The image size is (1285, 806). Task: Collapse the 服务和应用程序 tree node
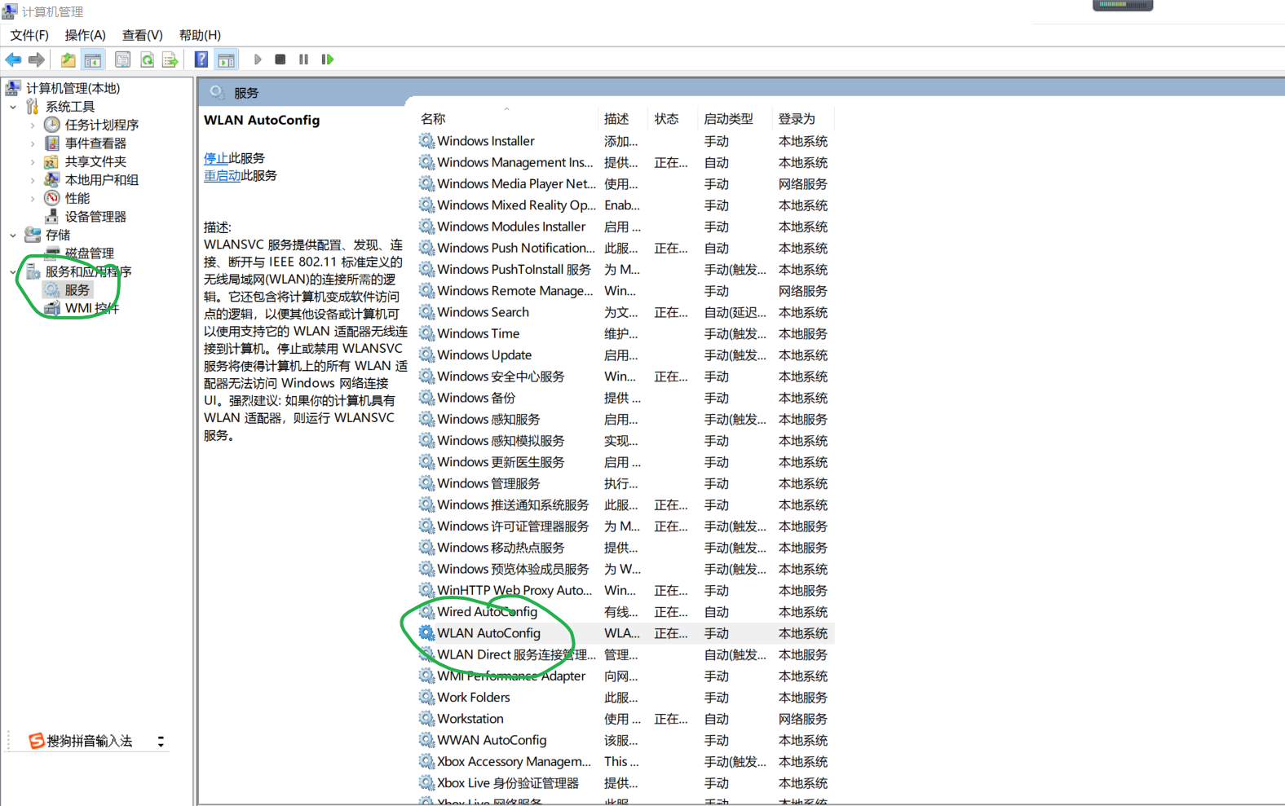click(13, 271)
